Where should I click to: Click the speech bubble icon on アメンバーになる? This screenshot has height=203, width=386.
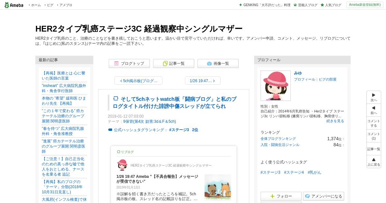point(307,196)
